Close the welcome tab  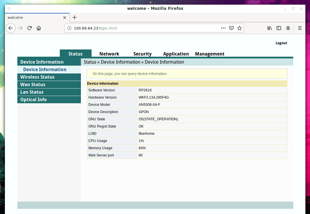point(65,18)
